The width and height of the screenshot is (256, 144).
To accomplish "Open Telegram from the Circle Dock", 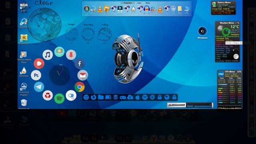I will click(x=39, y=87).
